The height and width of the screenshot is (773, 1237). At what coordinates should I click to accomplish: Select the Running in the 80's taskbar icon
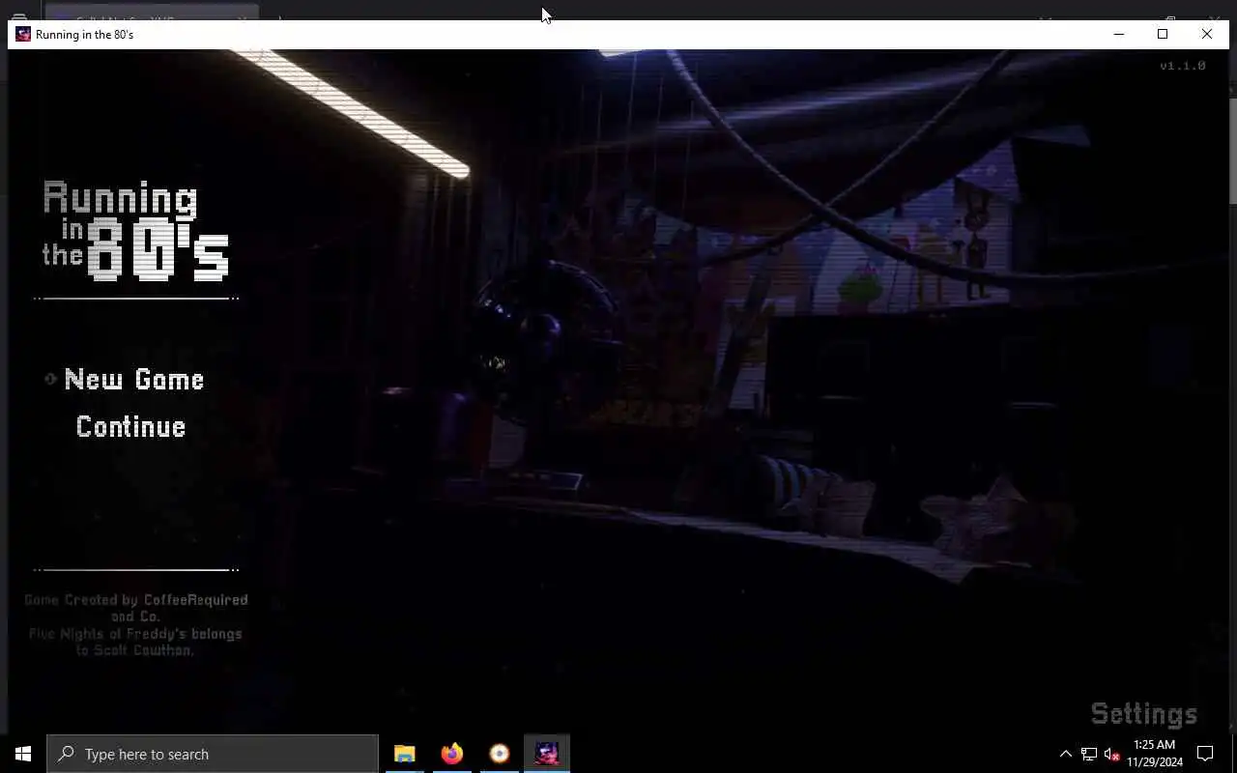coord(547,754)
